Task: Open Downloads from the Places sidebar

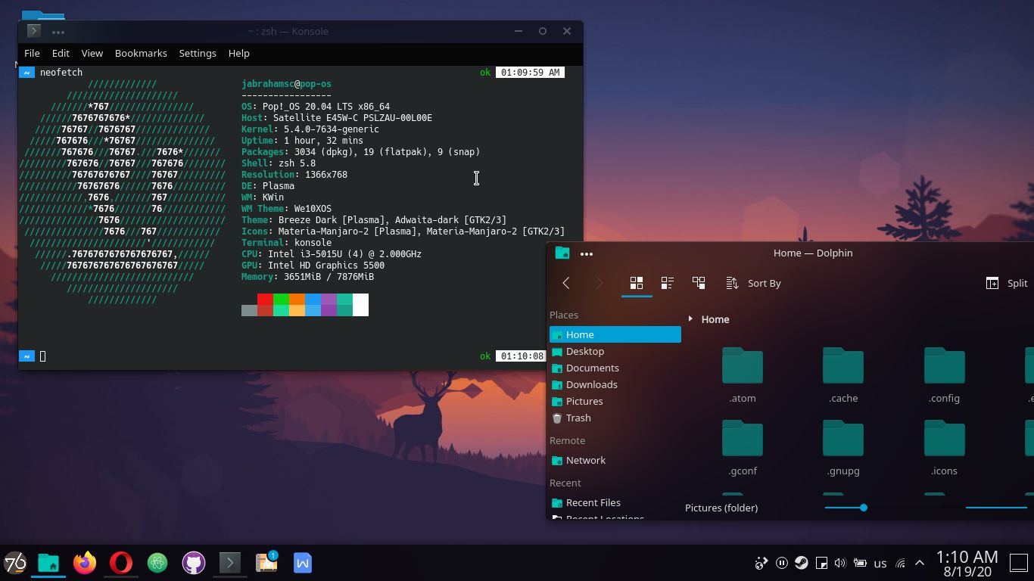Action: pyautogui.click(x=591, y=384)
